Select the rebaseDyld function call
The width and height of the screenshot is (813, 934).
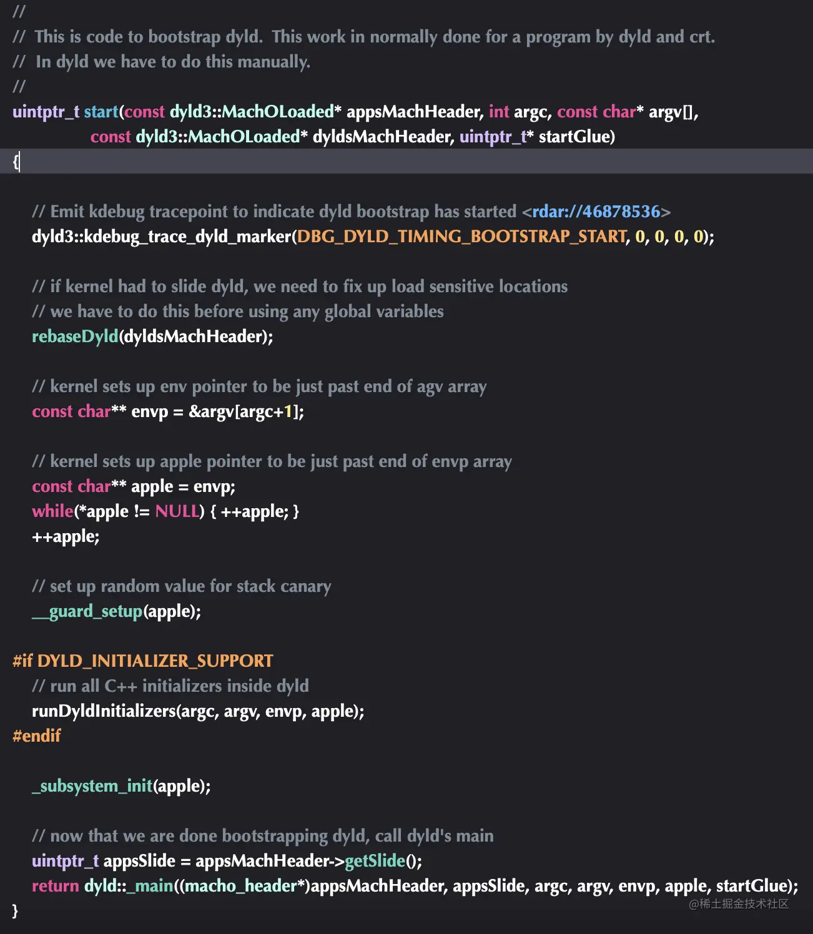pos(74,336)
